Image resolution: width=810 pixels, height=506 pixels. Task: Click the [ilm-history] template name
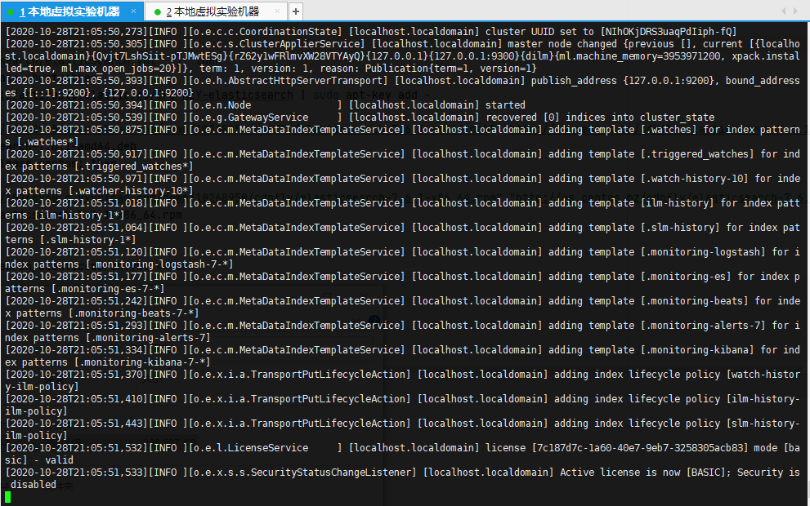click(678, 202)
